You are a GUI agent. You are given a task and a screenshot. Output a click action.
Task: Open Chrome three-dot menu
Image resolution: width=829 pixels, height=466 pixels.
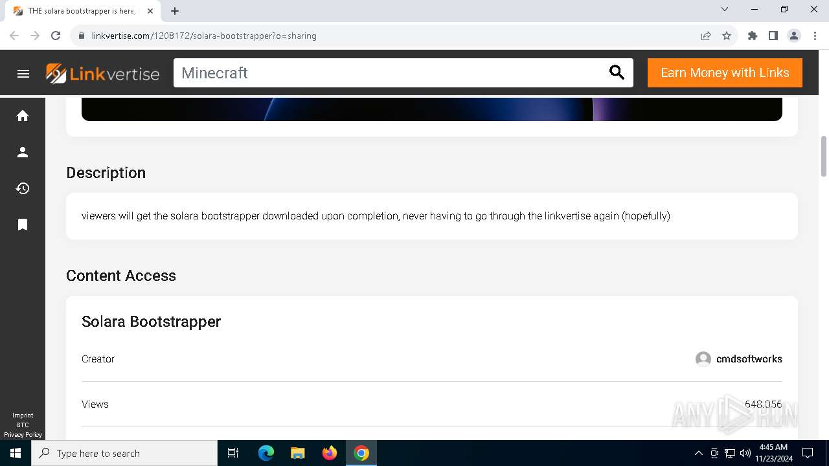point(815,36)
